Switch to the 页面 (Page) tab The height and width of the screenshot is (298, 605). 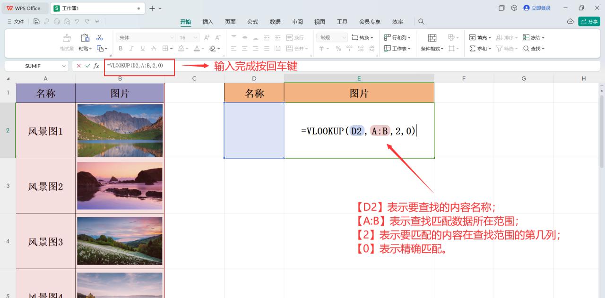(x=230, y=22)
